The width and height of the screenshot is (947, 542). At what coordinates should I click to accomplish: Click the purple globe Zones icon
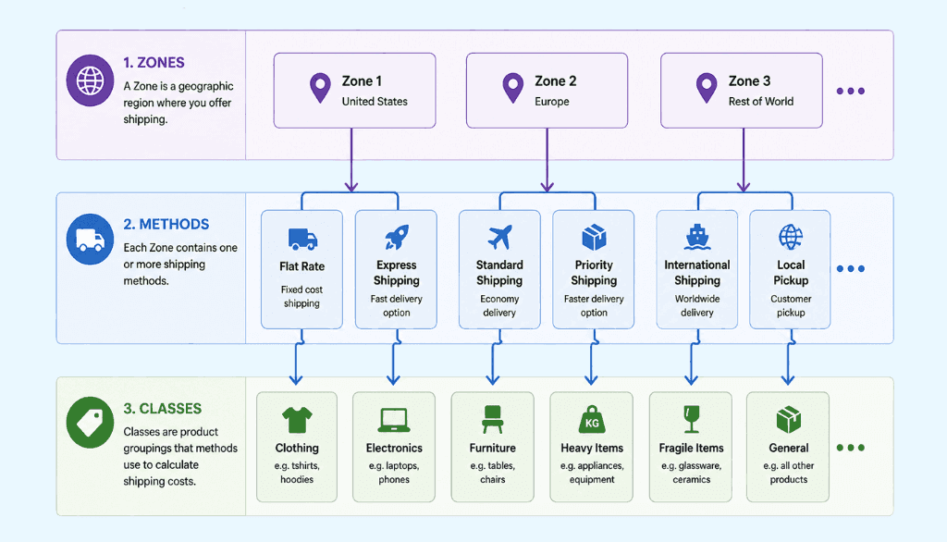point(90,80)
